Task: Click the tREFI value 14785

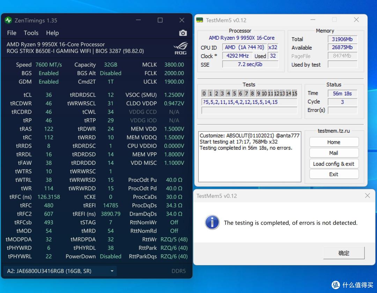Action: [x=111, y=206]
